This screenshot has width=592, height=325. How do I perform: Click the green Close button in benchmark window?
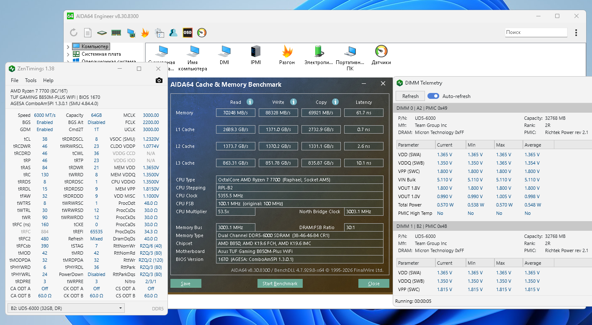374,284
